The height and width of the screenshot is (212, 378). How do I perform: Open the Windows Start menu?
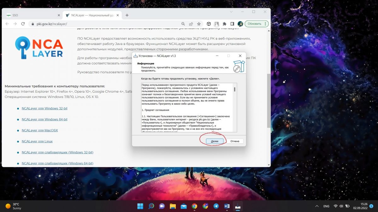tap(140, 206)
